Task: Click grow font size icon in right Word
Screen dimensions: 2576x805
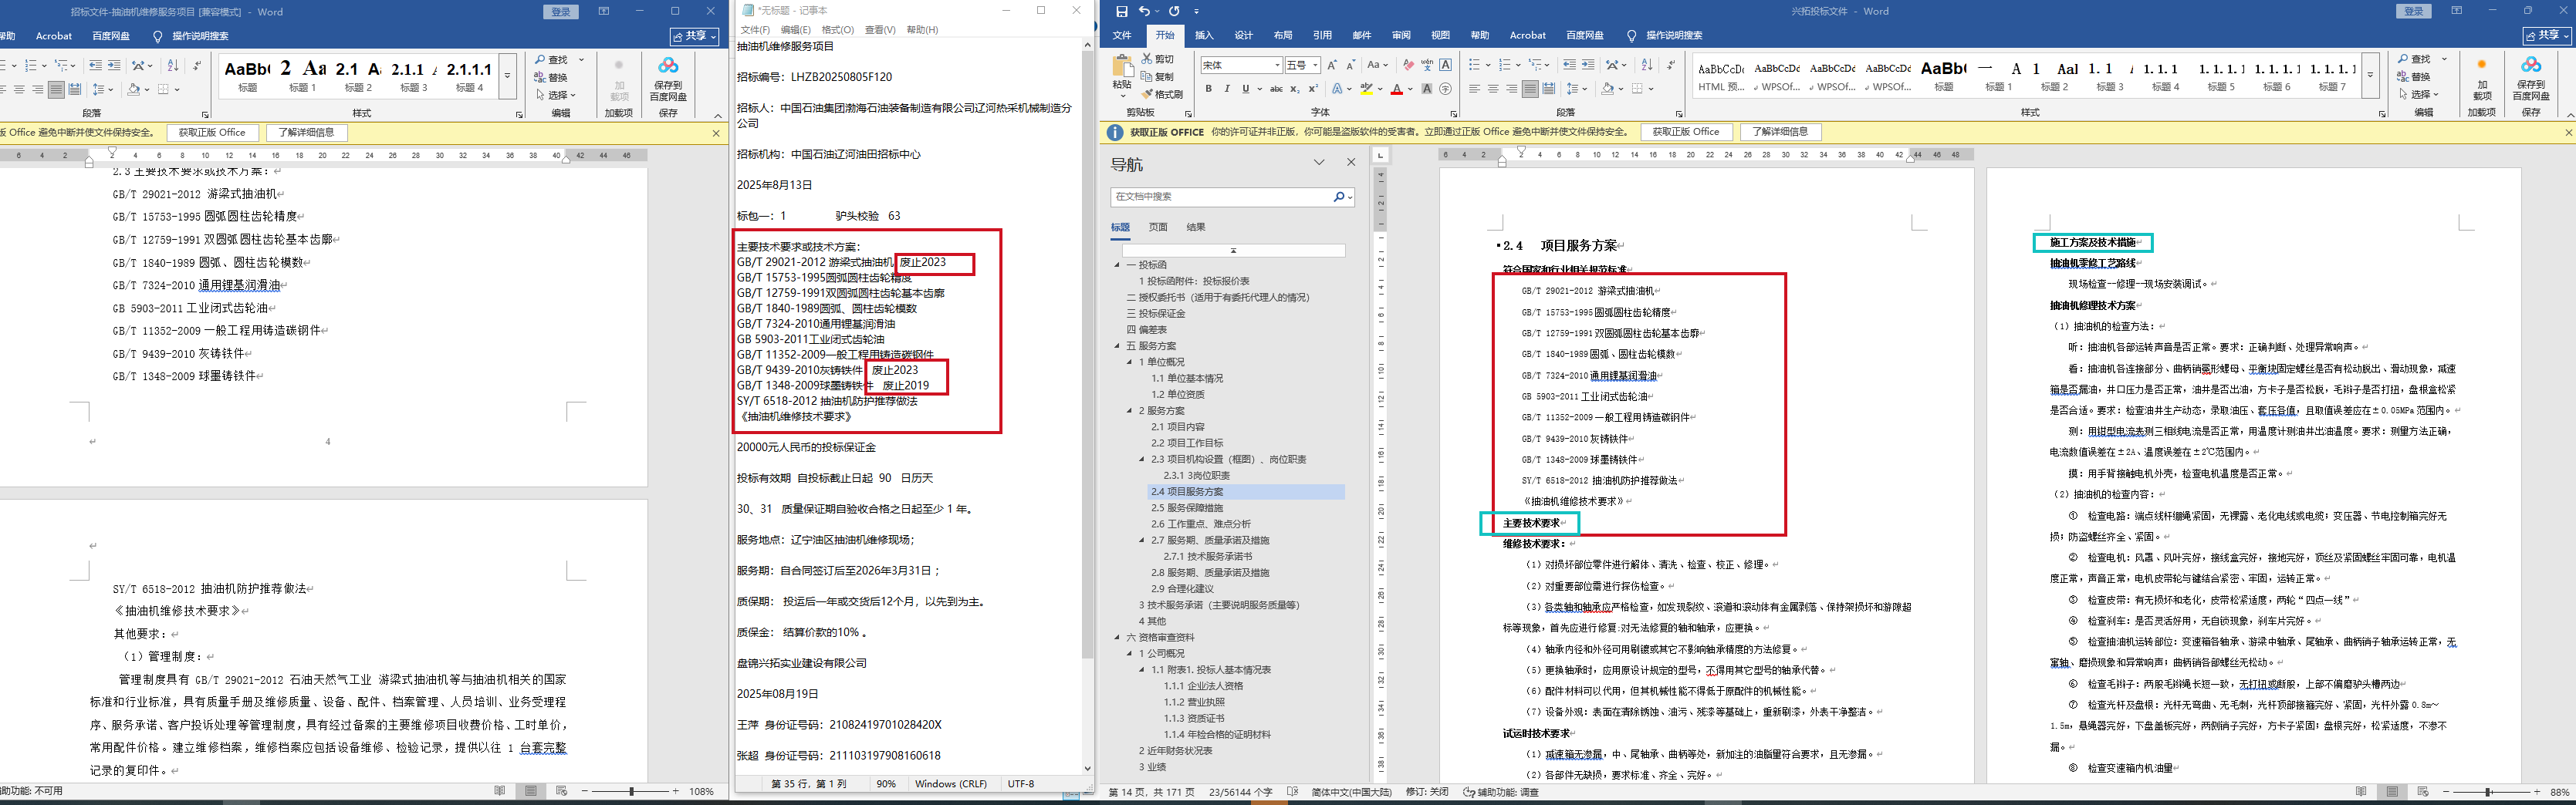Action: pyautogui.click(x=1332, y=65)
